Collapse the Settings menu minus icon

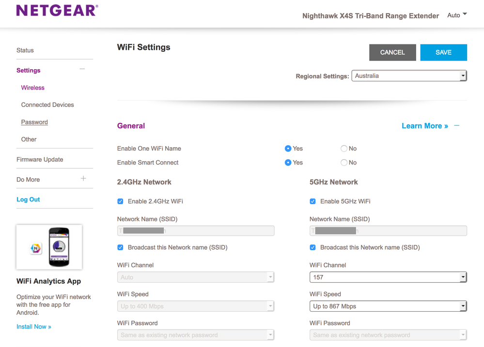pos(82,69)
